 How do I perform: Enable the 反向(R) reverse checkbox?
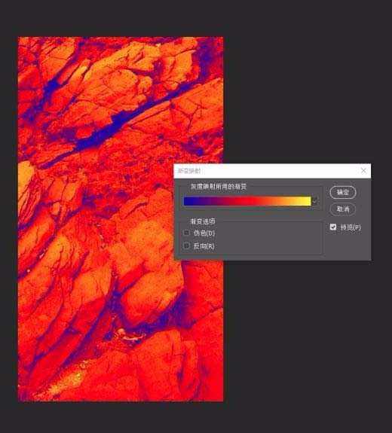coord(187,245)
